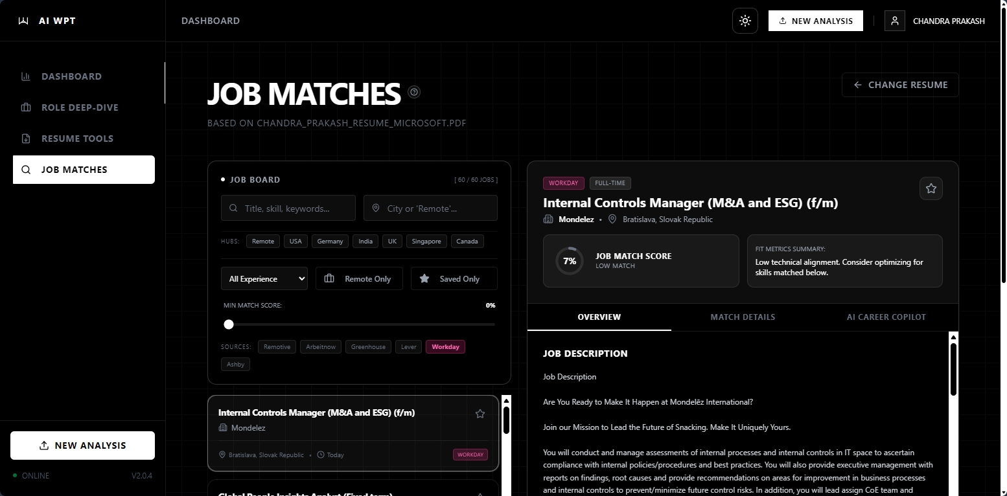Image resolution: width=1007 pixels, height=496 pixels.
Task: Click the Bratislava location pin in detail panel
Action: pos(612,220)
